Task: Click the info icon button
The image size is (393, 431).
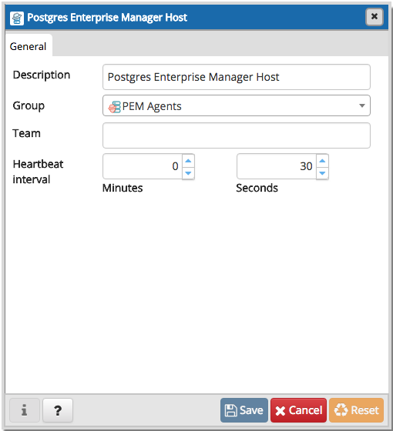Action: (25, 410)
